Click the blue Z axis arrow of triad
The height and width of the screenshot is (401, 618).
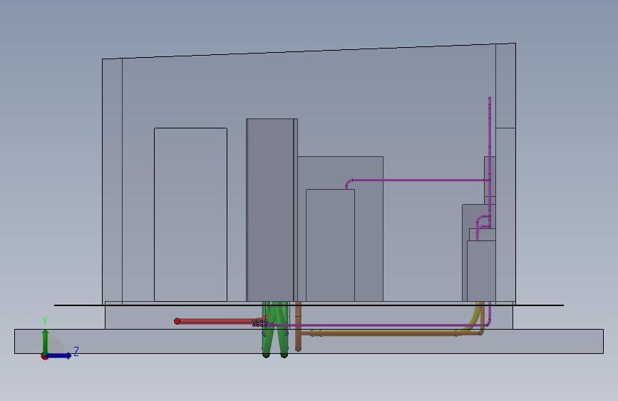click(x=58, y=355)
